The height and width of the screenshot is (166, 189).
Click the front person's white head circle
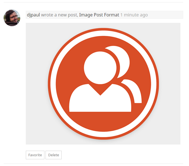pos(100,68)
